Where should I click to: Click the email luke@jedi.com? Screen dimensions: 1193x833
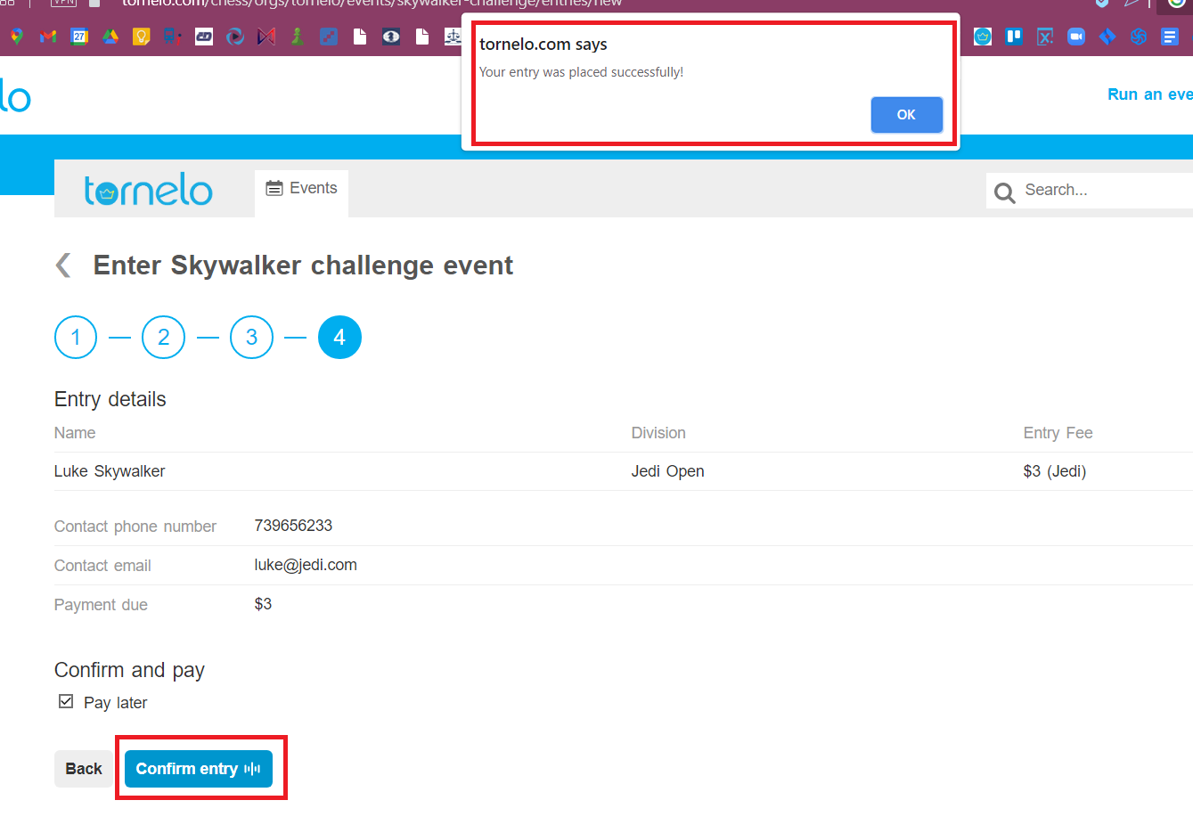point(306,565)
